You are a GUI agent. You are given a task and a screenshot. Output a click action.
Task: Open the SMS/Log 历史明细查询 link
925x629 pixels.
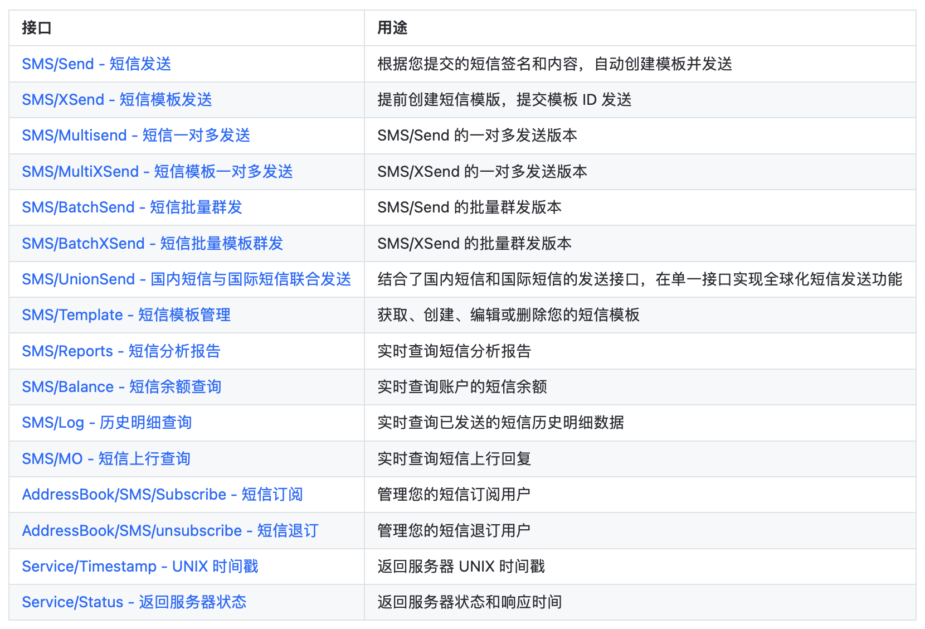107,423
